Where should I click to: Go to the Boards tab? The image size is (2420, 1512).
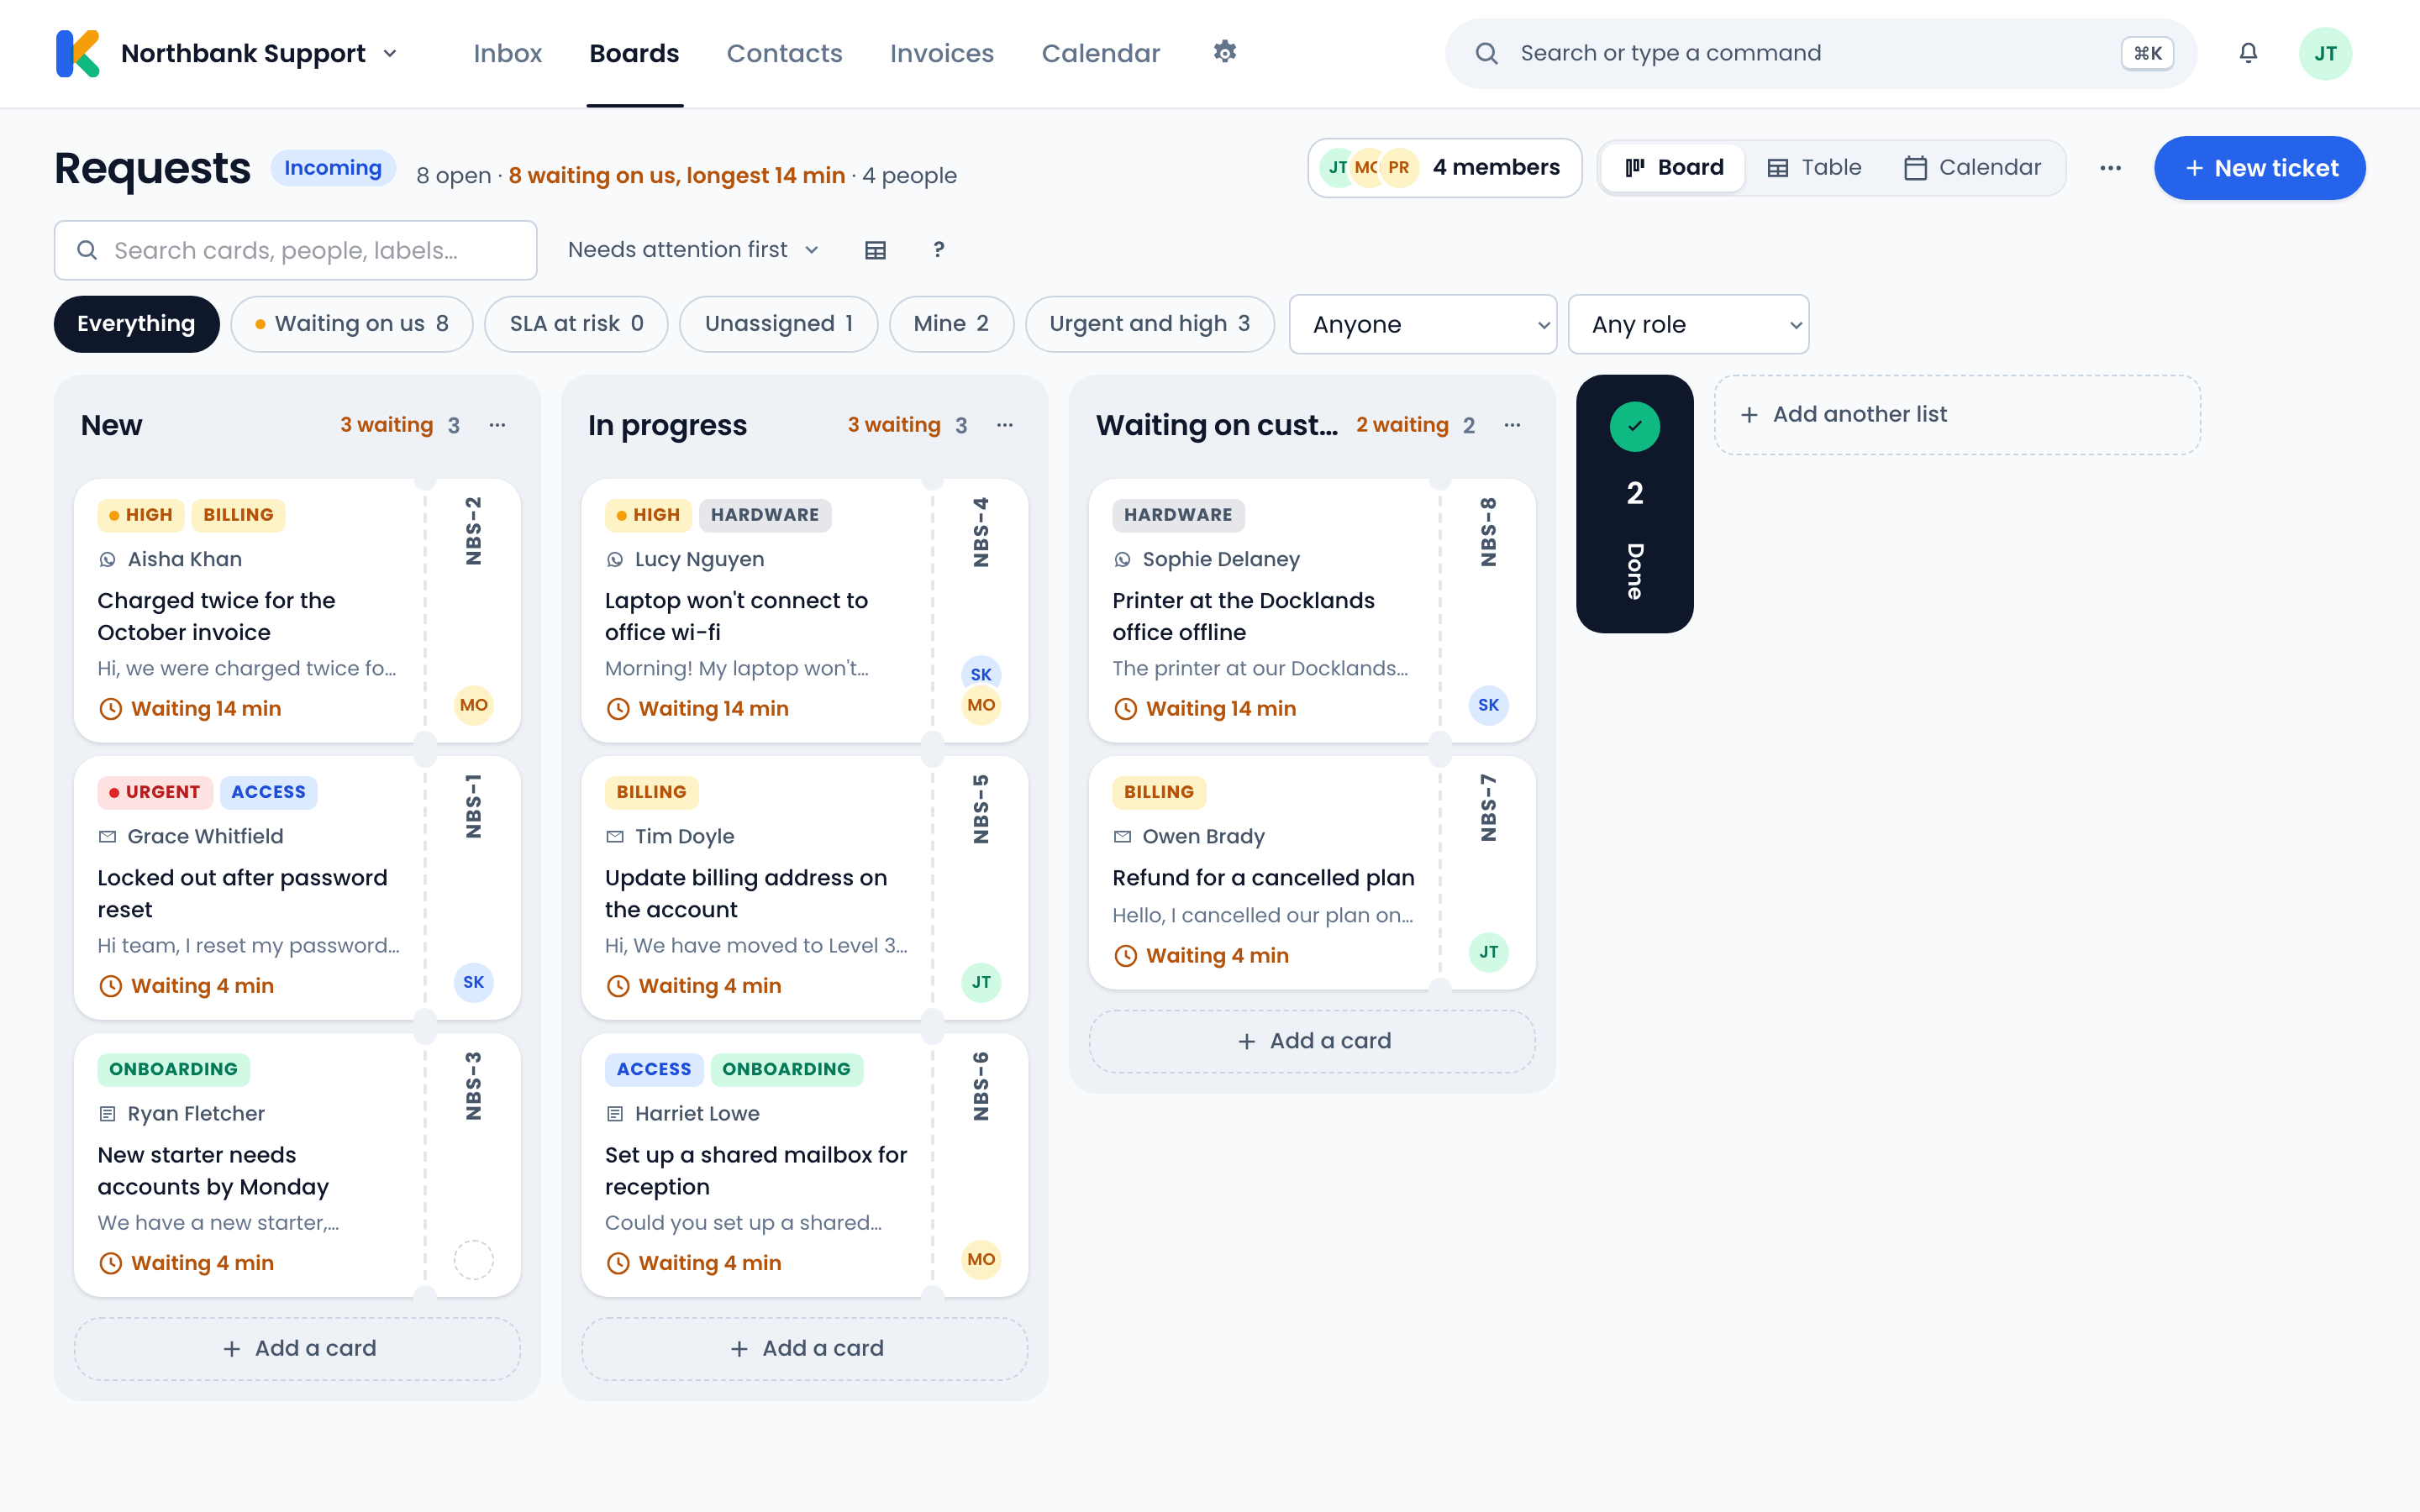coord(634,53)
